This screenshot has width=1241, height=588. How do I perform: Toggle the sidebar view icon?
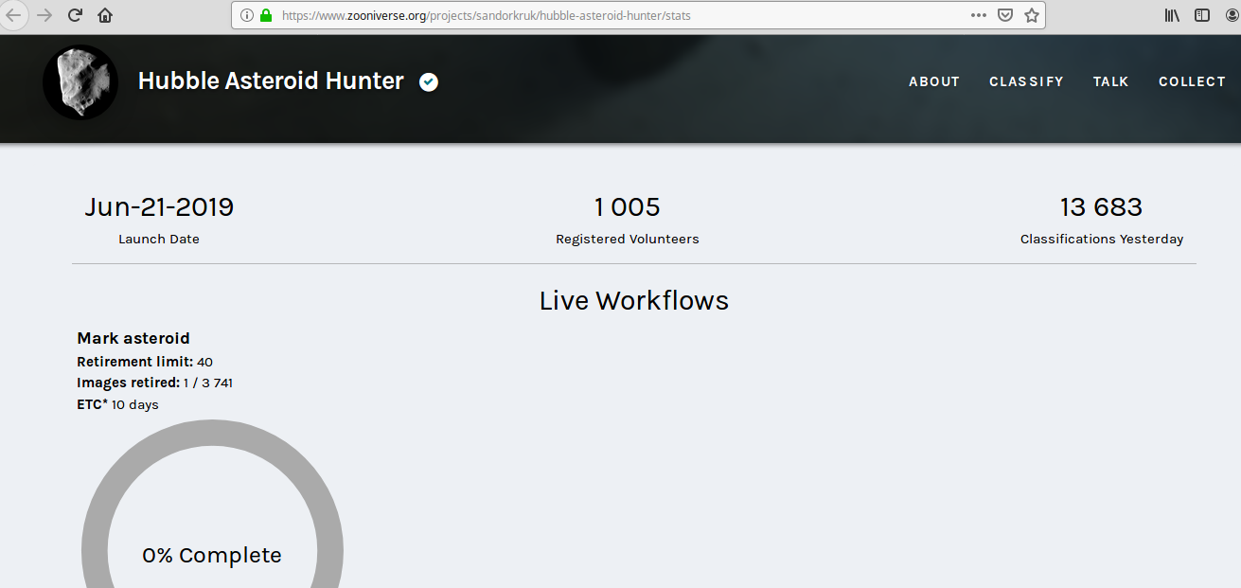coord(1201,15)
